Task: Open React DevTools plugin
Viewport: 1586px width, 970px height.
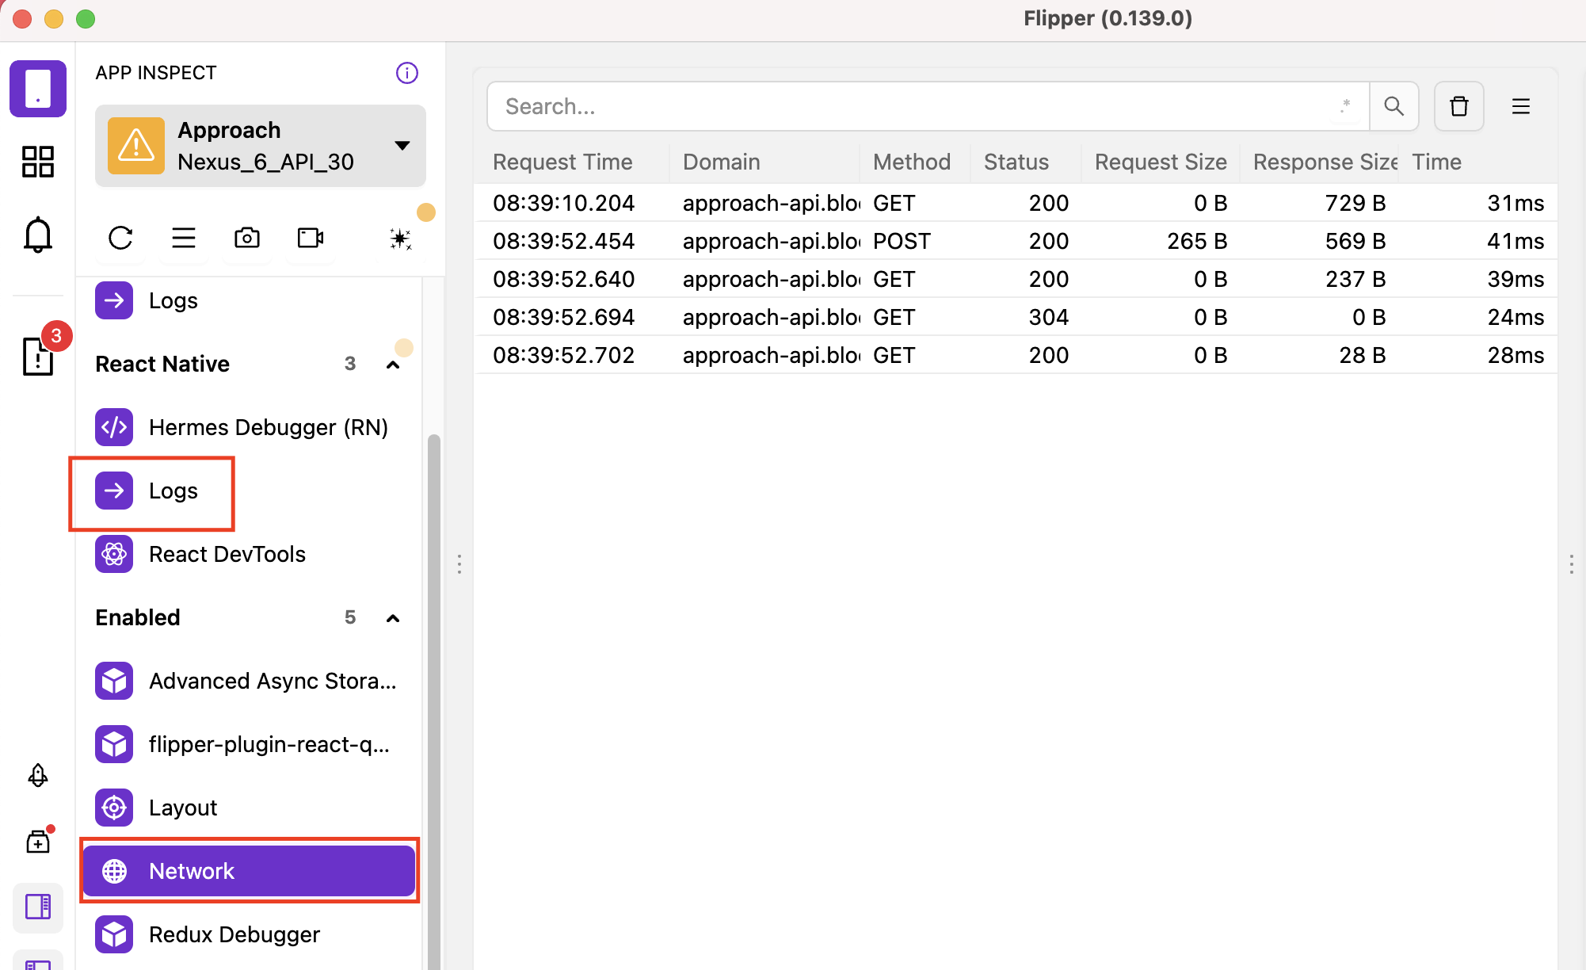Action: click(x=227, y=554)
